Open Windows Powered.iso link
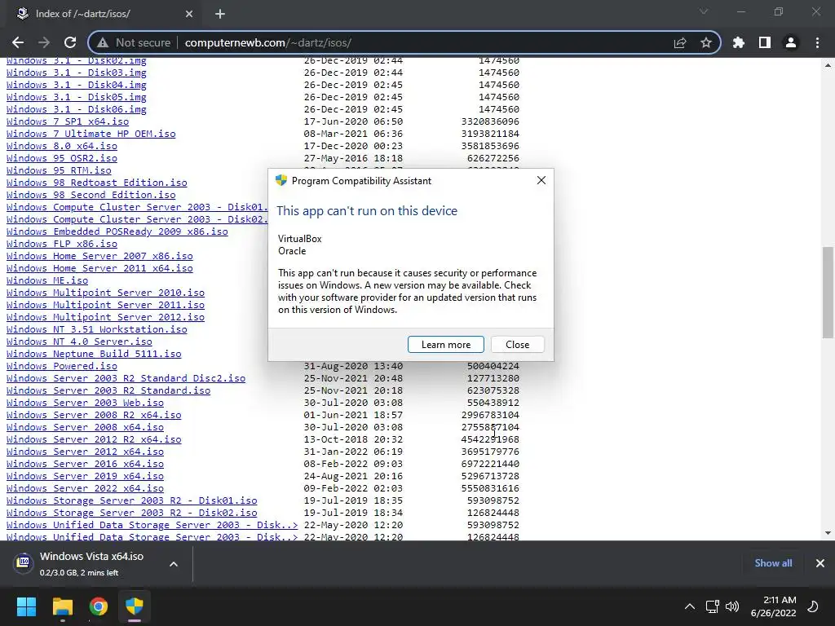The height and width of the screenshot is (626, 835). coord(62,366)
